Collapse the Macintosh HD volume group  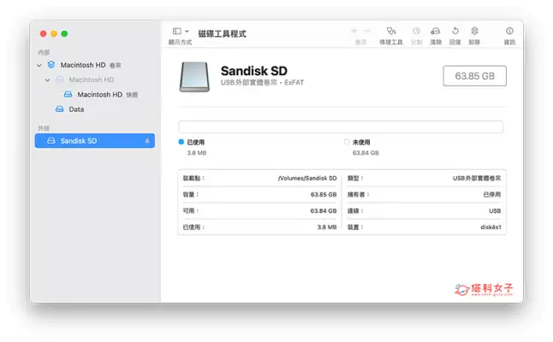(39, 65)
